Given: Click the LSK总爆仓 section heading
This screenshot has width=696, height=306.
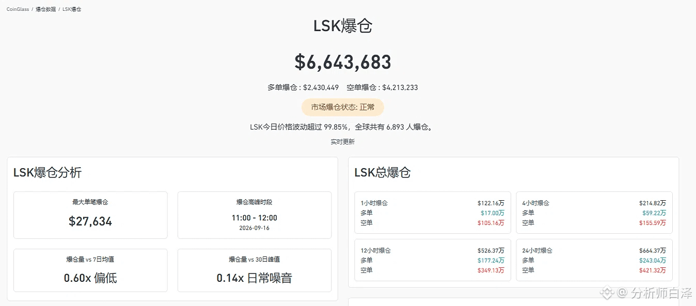Looking at the screenshot, I should (x=383, y=172).
